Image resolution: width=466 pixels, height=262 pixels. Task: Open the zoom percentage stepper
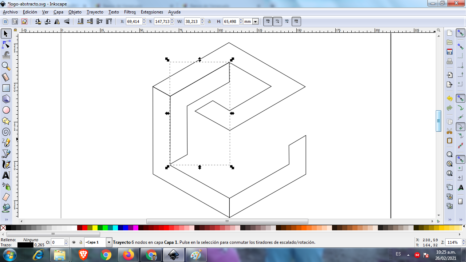pyautogui.click(x=463, y=242)
